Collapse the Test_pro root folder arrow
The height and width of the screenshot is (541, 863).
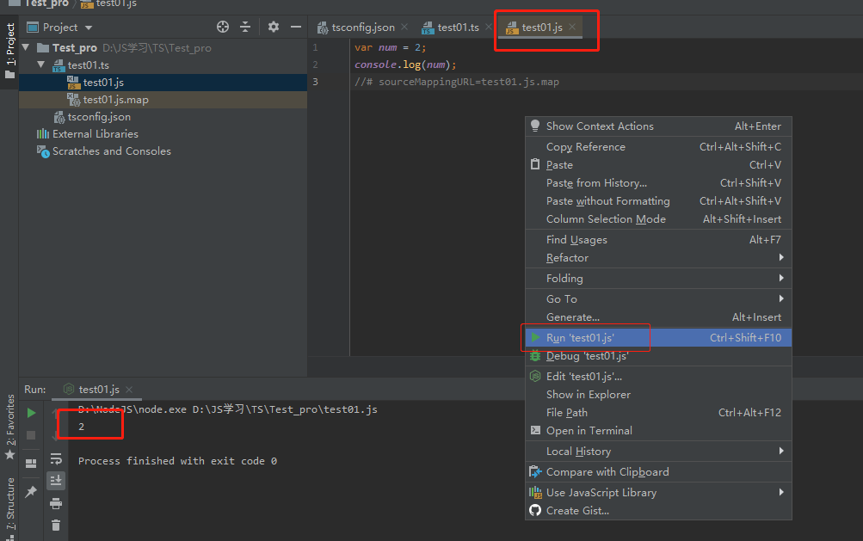click(x=26, y=48)
